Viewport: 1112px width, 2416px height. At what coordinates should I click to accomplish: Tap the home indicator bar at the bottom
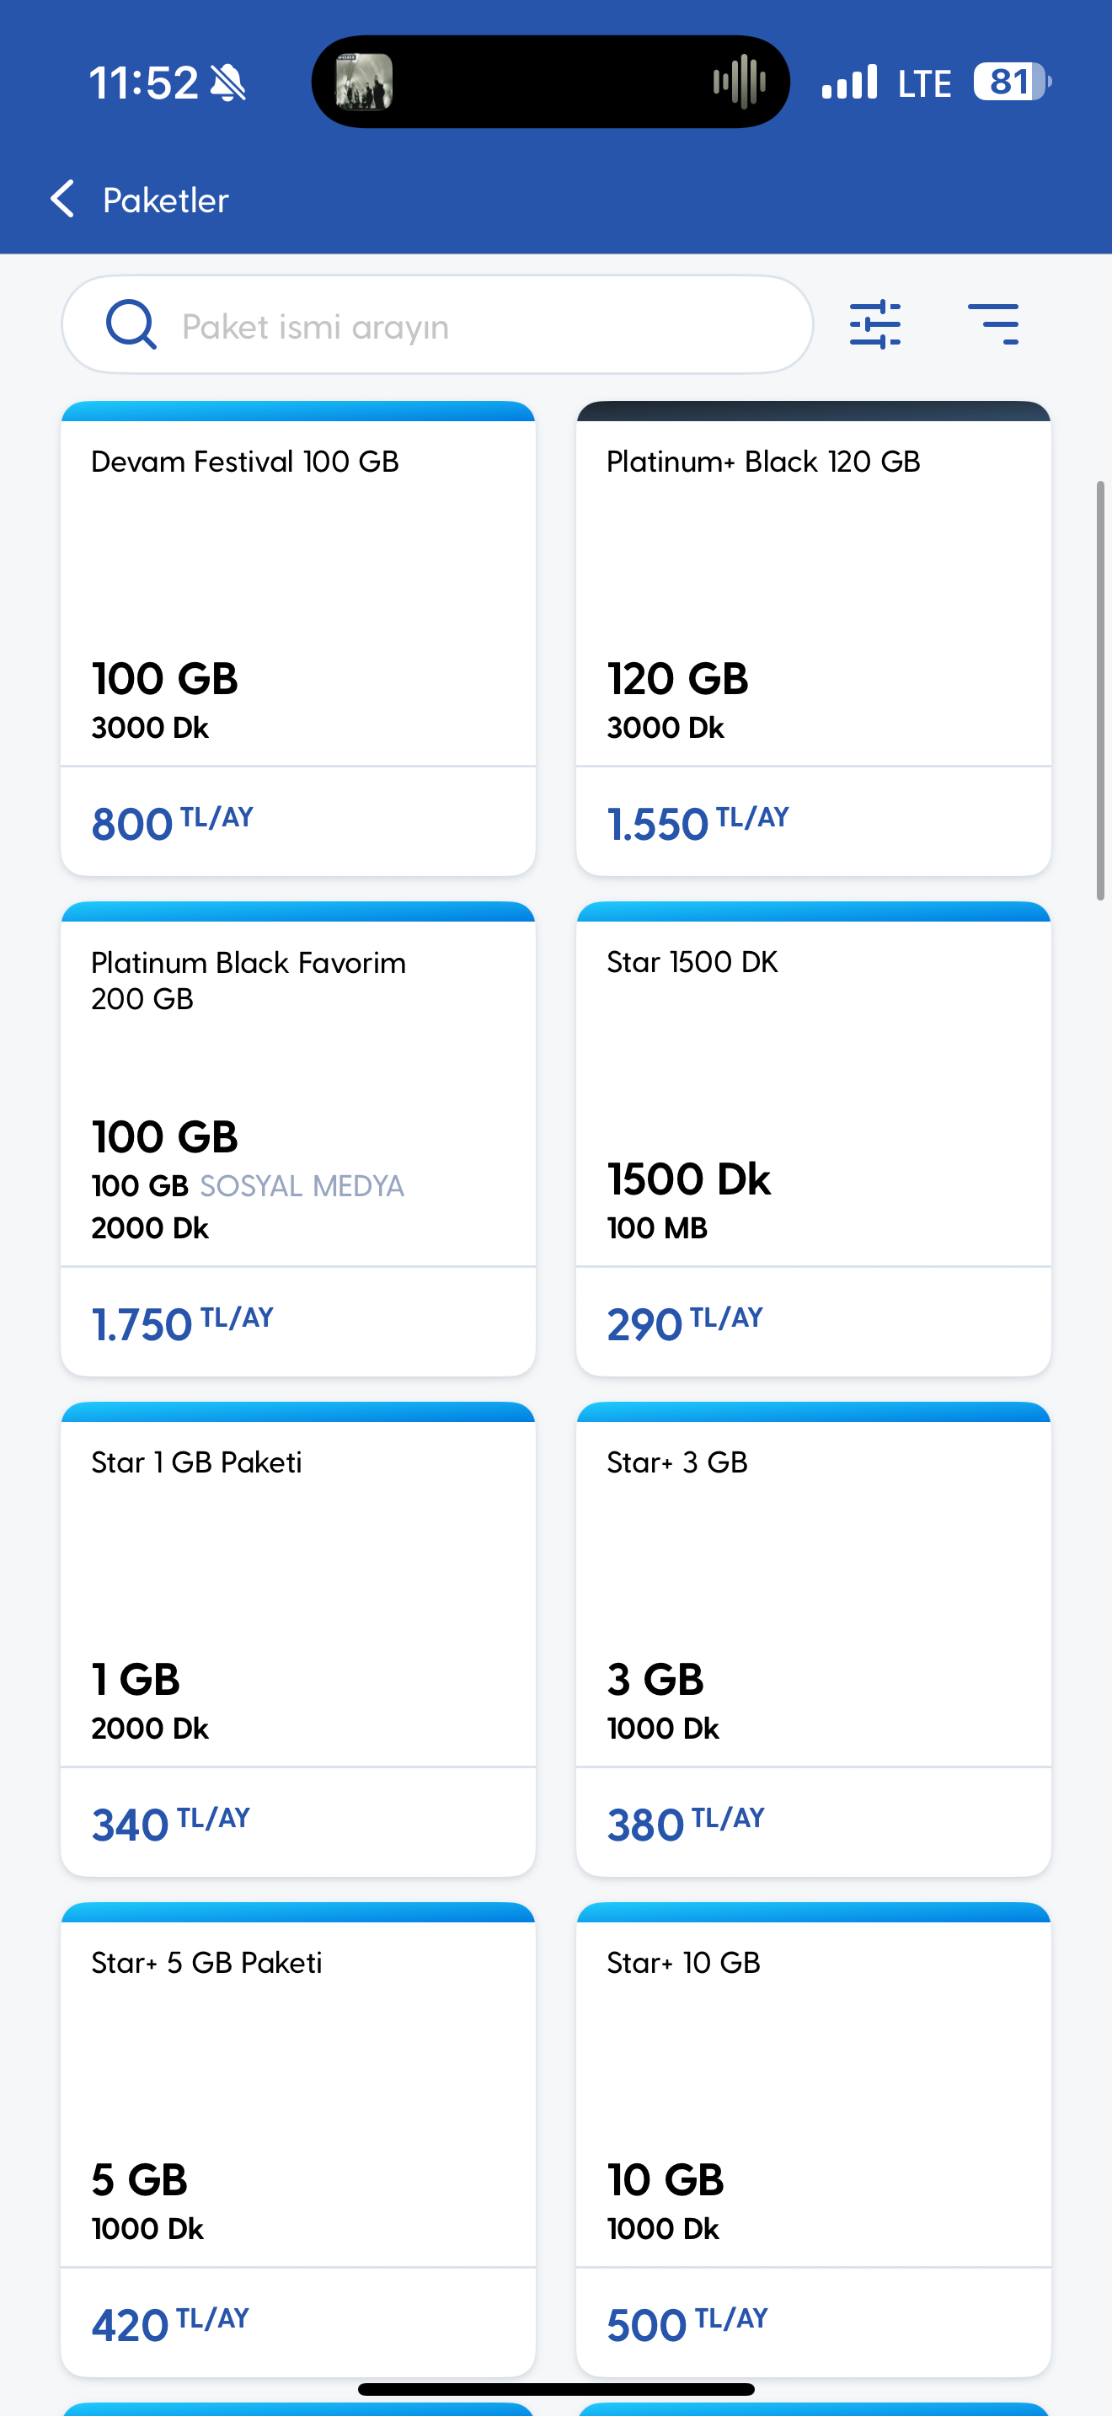coord(556,2389)
